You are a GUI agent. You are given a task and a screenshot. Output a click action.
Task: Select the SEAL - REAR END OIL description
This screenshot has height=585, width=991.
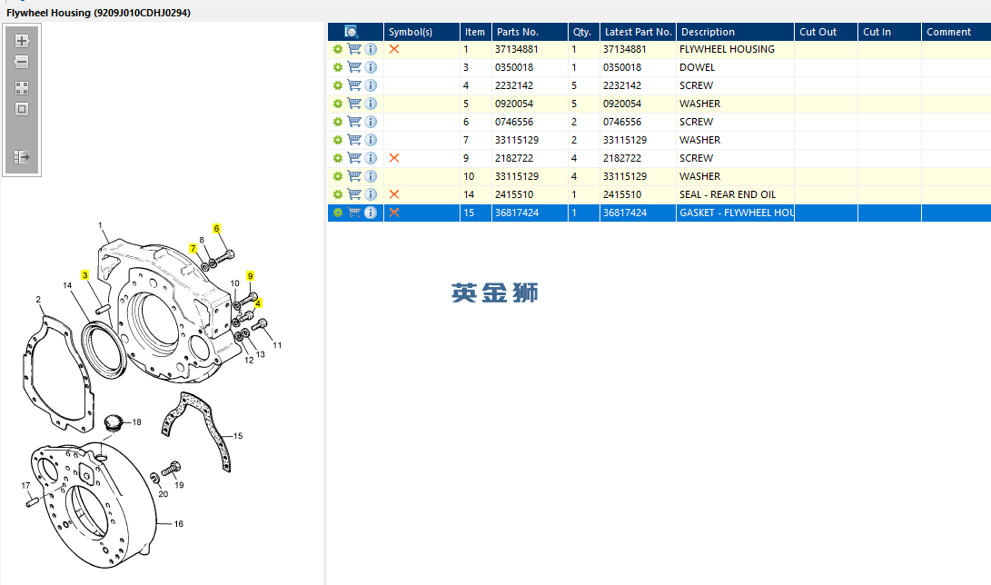(728, 194)
